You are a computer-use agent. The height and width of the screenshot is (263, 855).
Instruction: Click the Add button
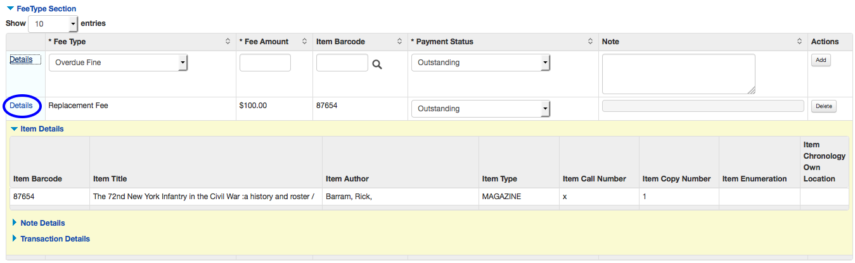tap(821, 60)
